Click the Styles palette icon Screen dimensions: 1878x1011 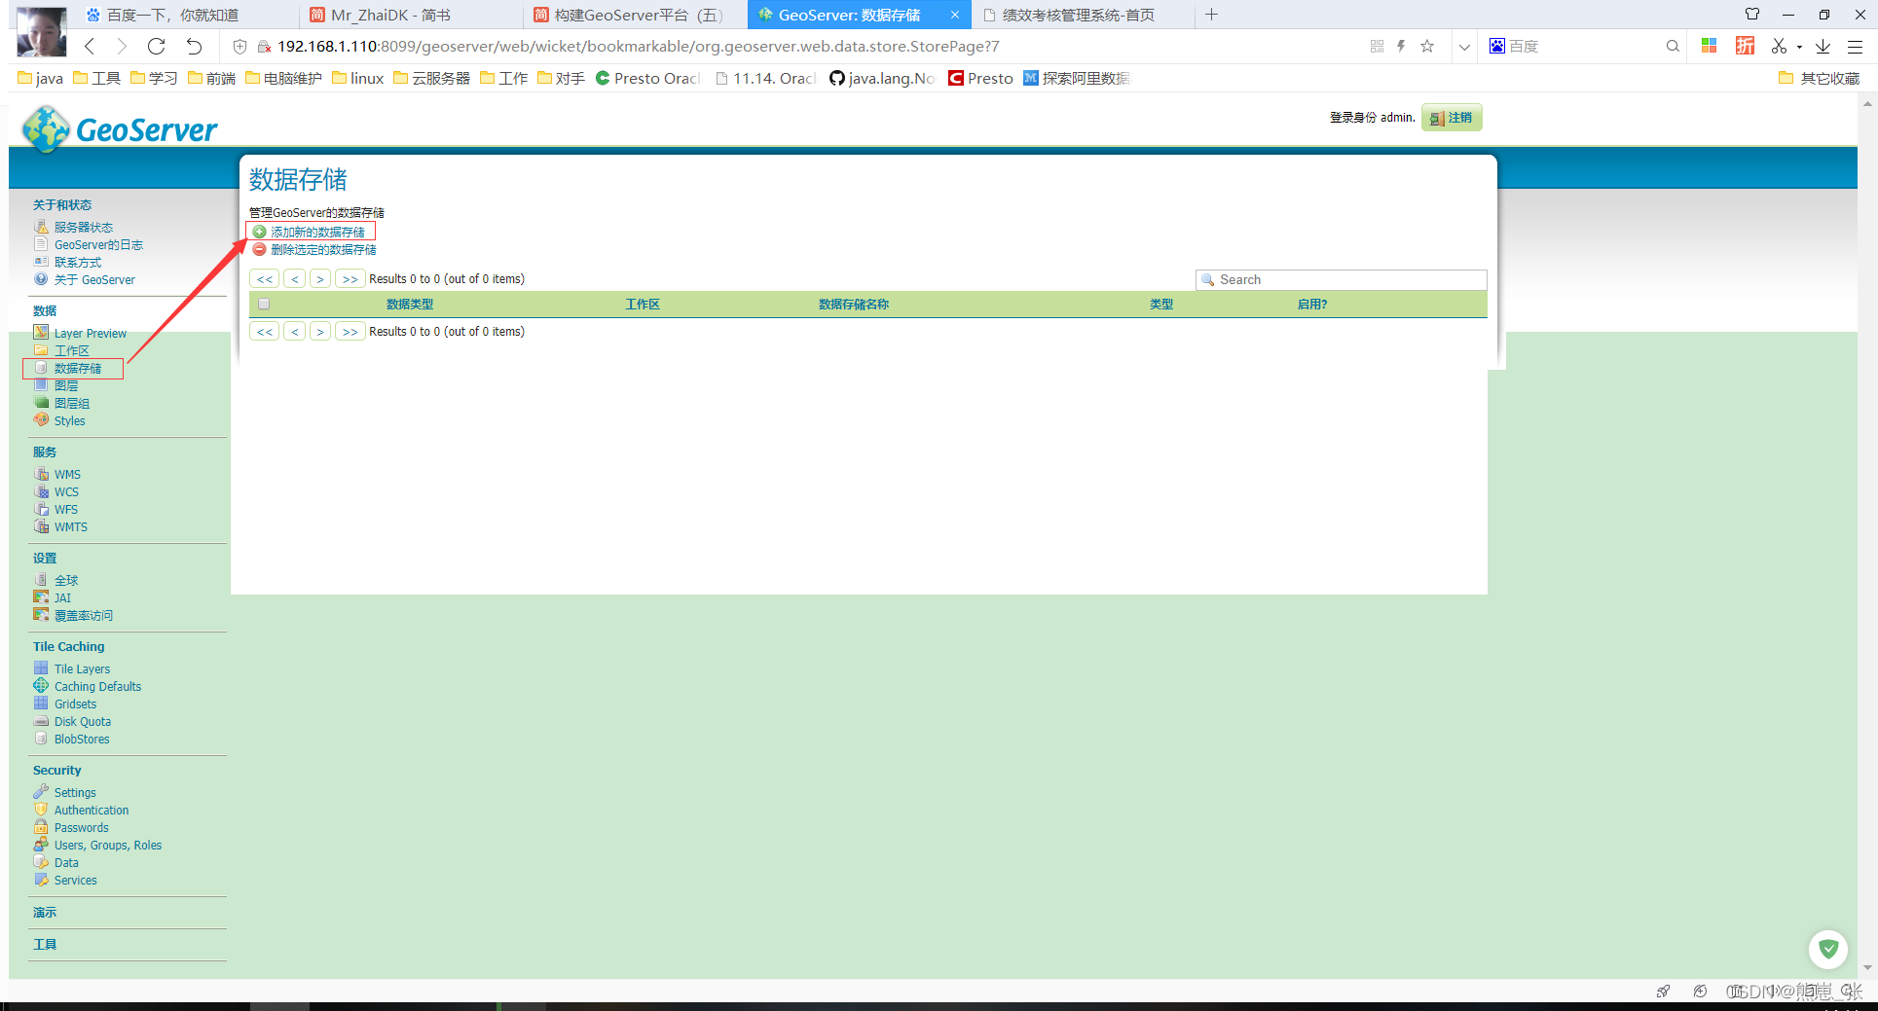tap(41, 420)
